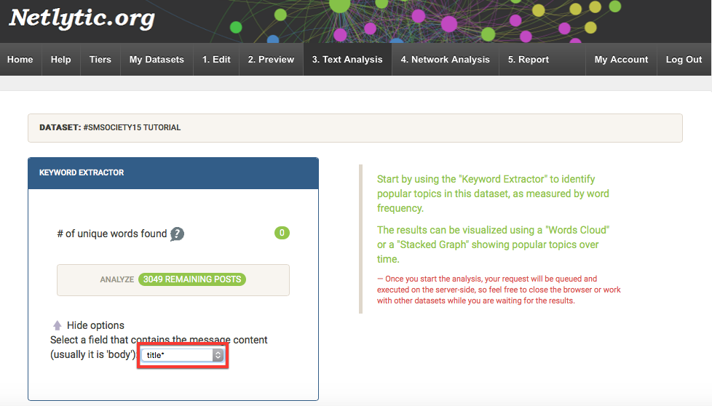
Task: Open My Datasets page
Action: (157, 60)
